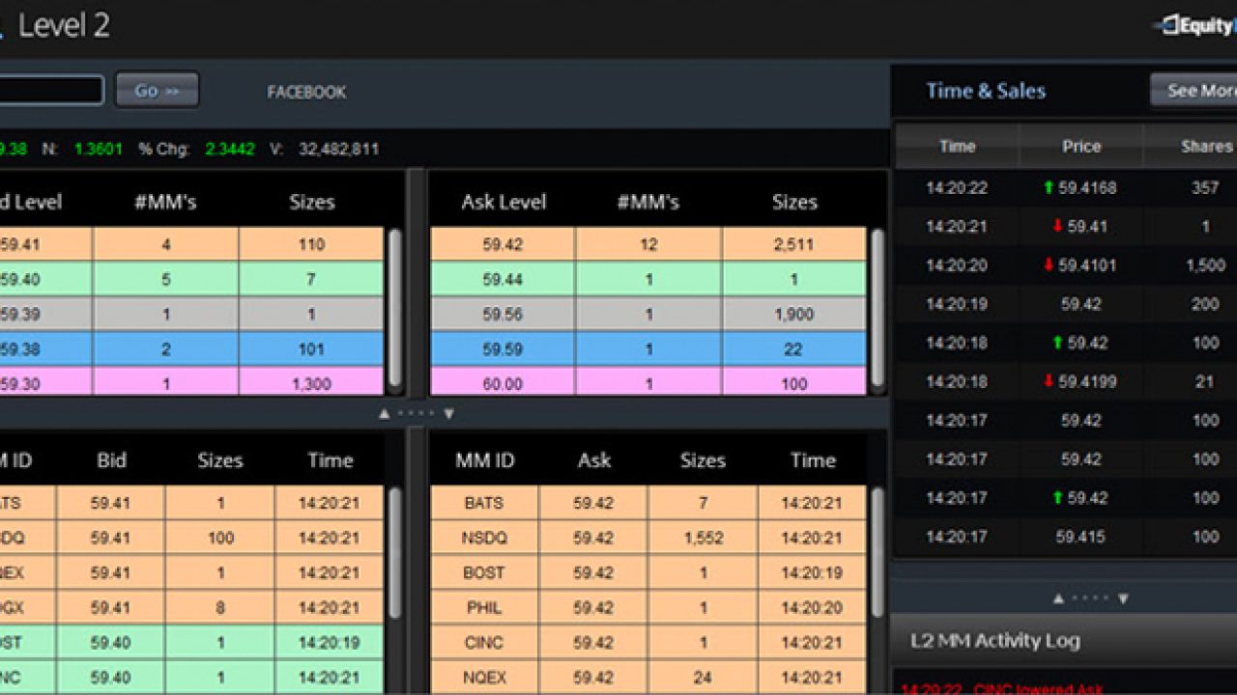Click the Level 2 window title

tap(64, 26)
